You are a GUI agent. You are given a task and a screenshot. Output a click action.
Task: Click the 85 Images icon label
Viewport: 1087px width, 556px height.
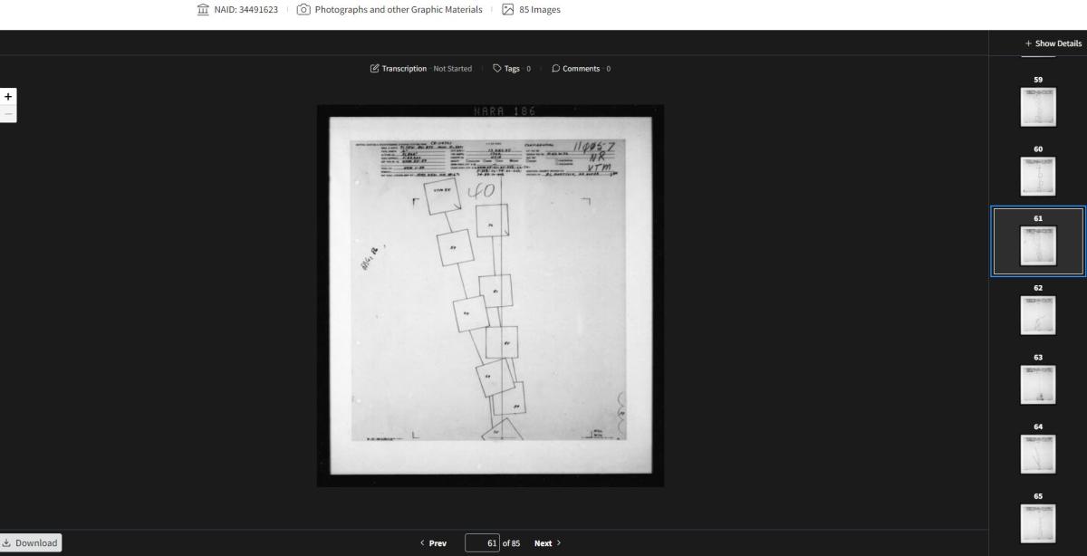point(531,10)
